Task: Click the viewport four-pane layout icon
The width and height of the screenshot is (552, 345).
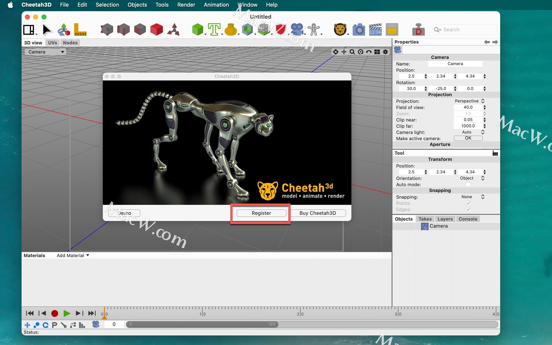Action: tap(377, 52)
